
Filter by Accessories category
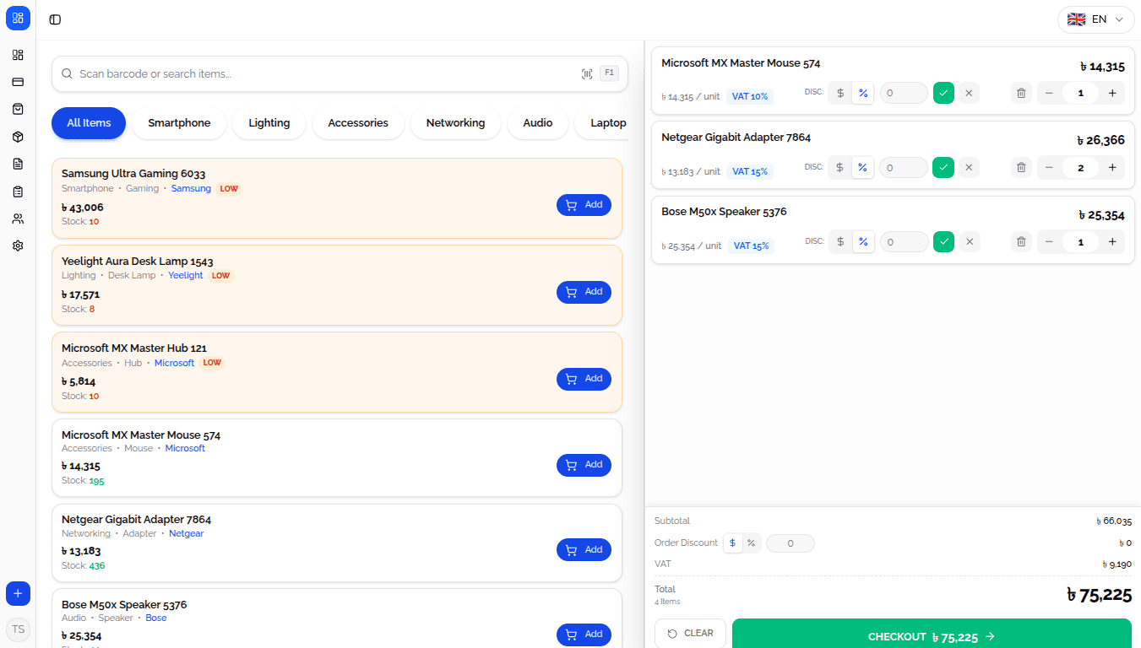tap(358, 123)
